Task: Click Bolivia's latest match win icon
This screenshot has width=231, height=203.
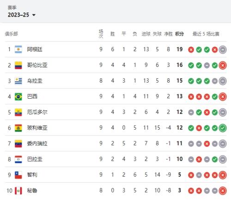Action: pos(223,128)
